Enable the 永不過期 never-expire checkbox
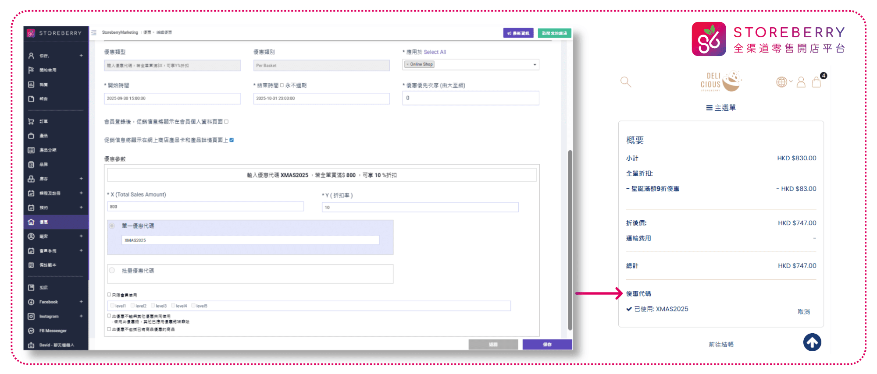877x374 pixels. (x=282, y=85)
